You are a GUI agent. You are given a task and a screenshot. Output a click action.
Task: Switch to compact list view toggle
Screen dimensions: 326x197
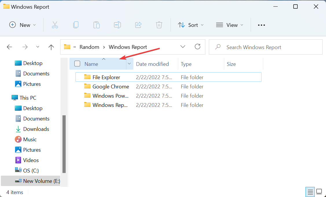(x=310, y=192)
